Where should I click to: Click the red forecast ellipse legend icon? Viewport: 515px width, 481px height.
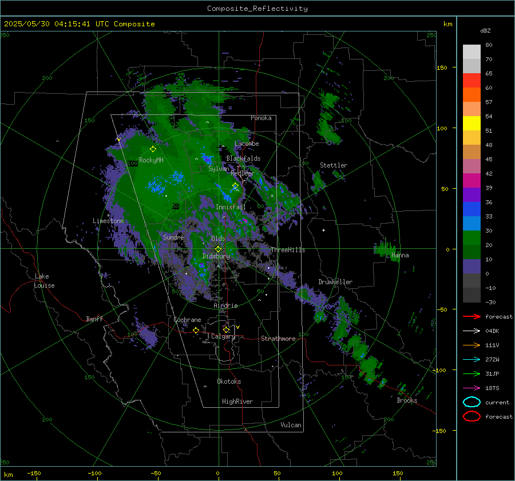tap(472, 416)
